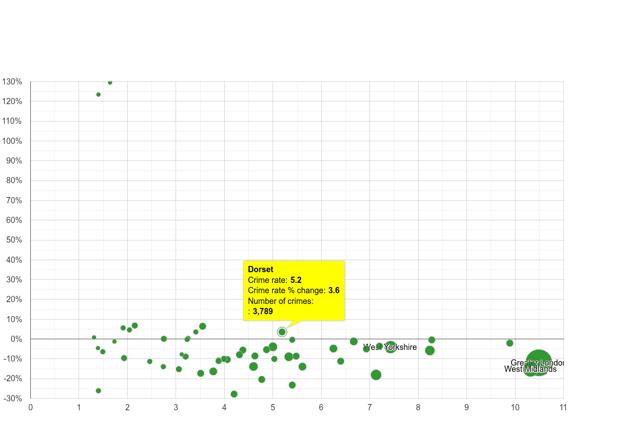This screenshot has height=438, width=621.
Task: Select the data point near 123% change
Action: click(x=98, y=94)
